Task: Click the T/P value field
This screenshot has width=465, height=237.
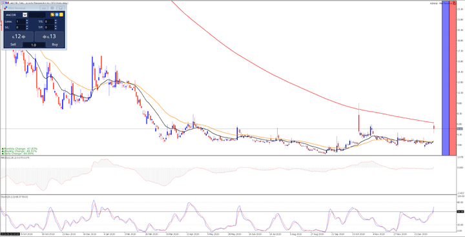Action: tap(49, 27)
